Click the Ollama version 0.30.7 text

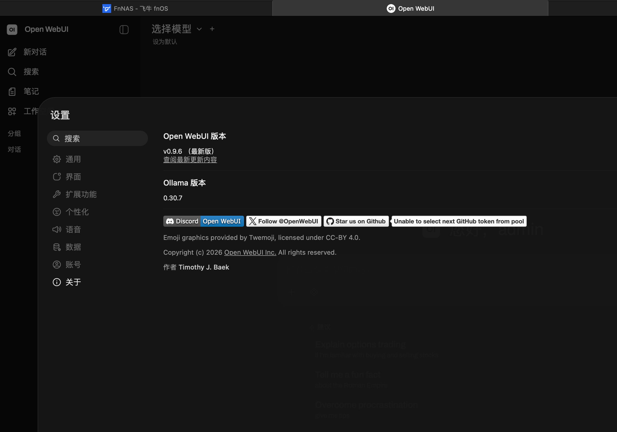coord(173,198)
